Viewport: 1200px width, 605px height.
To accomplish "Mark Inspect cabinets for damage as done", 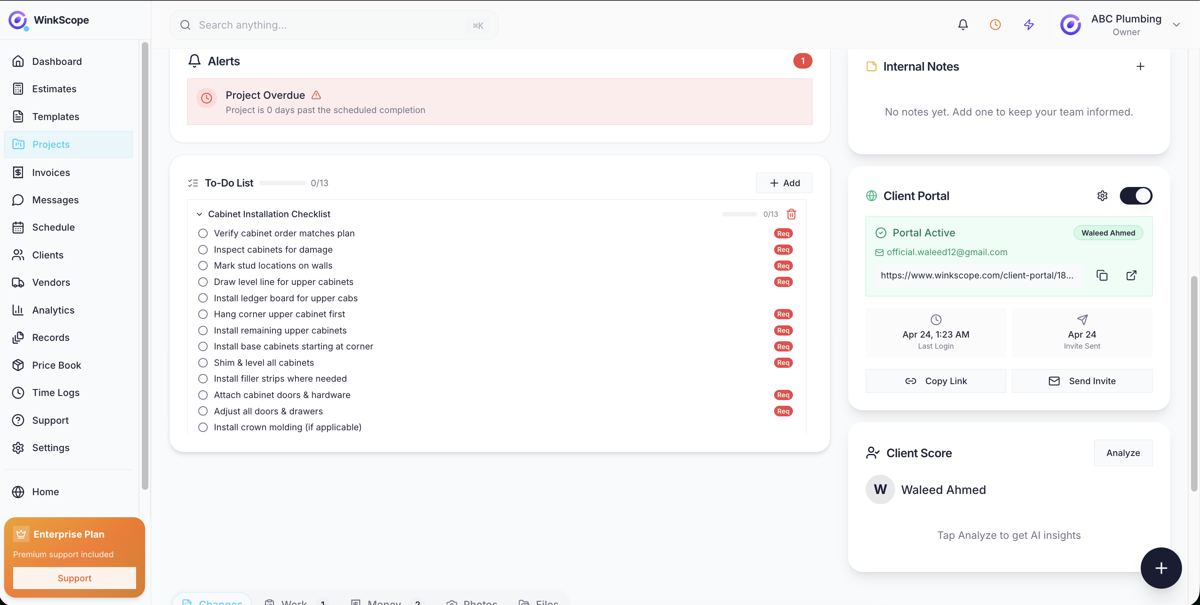I will tap(203, 249).
